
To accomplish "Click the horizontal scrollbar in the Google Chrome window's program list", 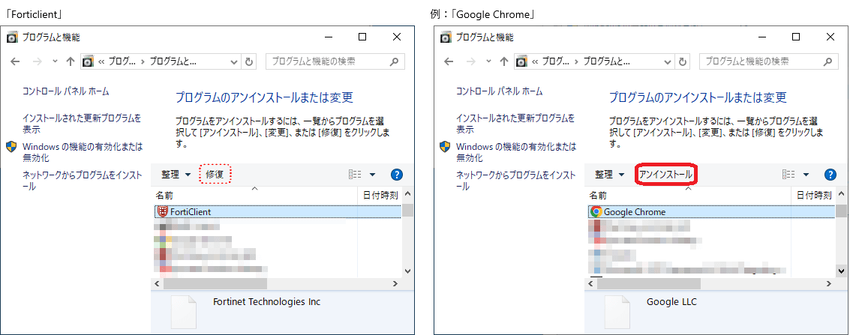I will pyautogui.click(x=645, y=284).
